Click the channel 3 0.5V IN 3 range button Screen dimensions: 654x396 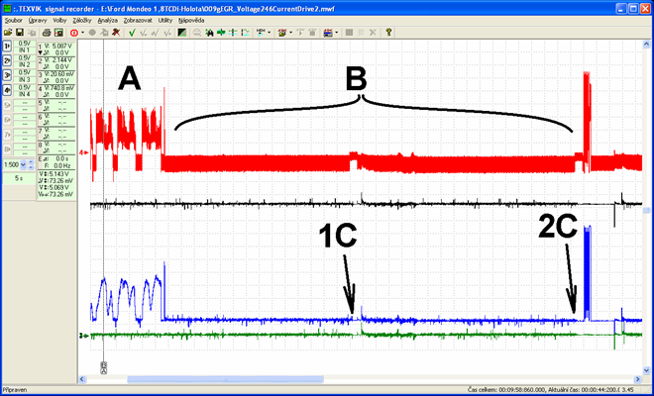(24, 75)
